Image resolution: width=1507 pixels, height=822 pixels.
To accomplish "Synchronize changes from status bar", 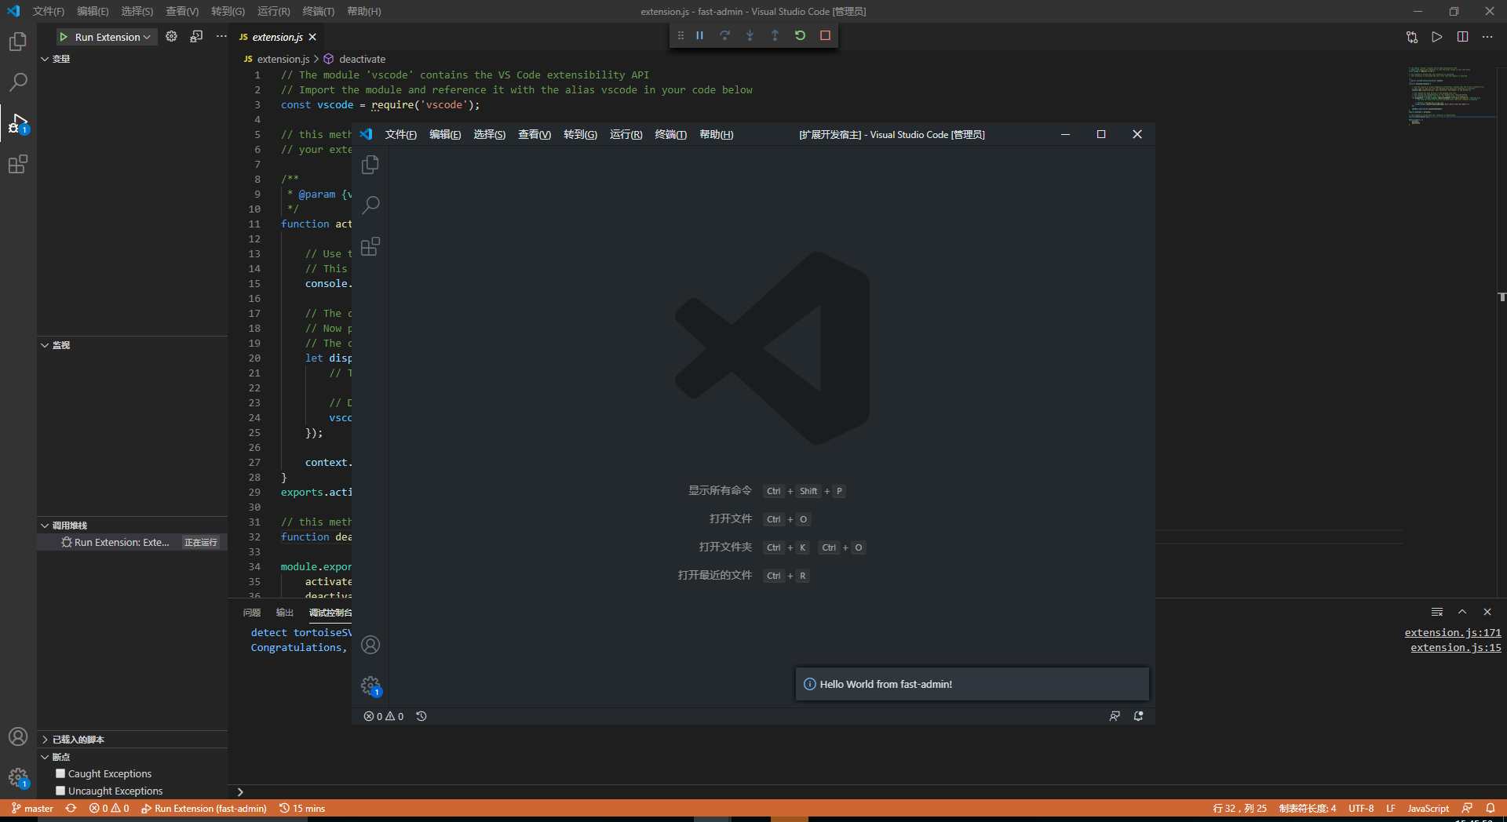I will [71, 809].
